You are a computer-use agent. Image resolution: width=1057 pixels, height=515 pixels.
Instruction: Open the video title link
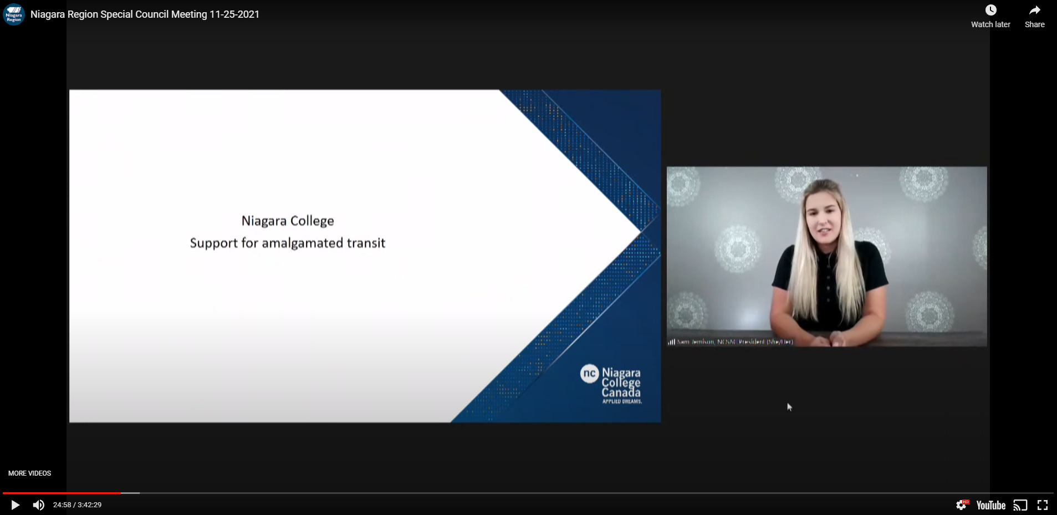tap(145, 14)
